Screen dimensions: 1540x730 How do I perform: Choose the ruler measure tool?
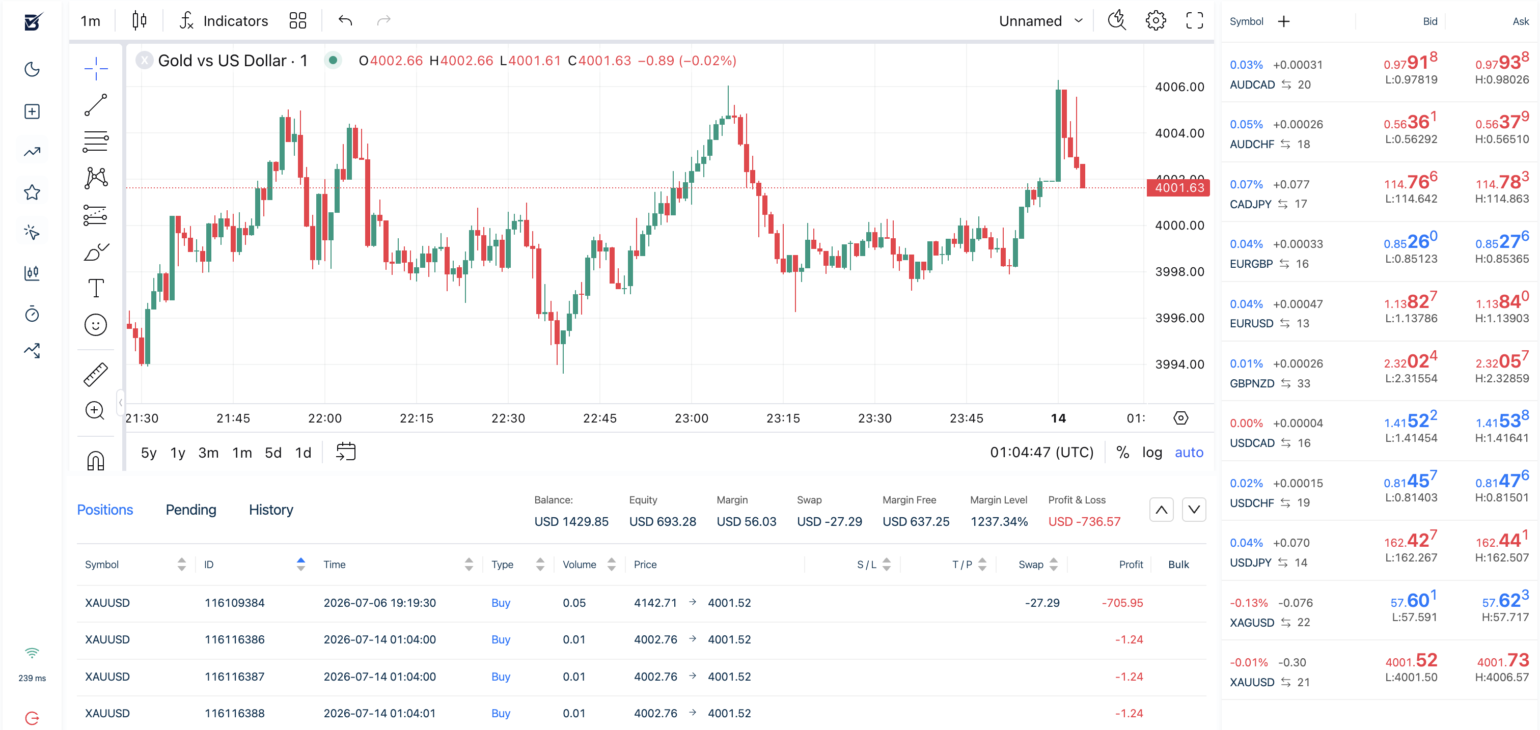(96, 375)
